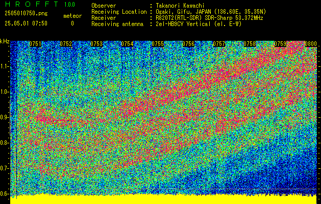Click the Receiving Location label
The width and height of the screenshot is (321, 204).
tap(119, 12)
